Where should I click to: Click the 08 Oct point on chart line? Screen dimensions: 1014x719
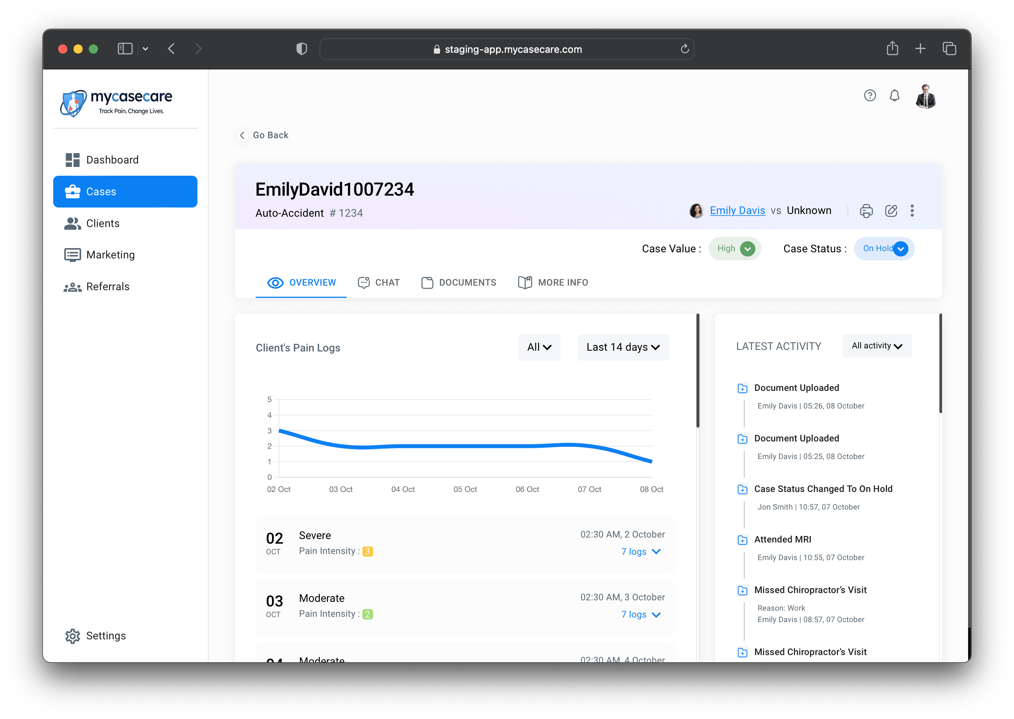(651, 461)
